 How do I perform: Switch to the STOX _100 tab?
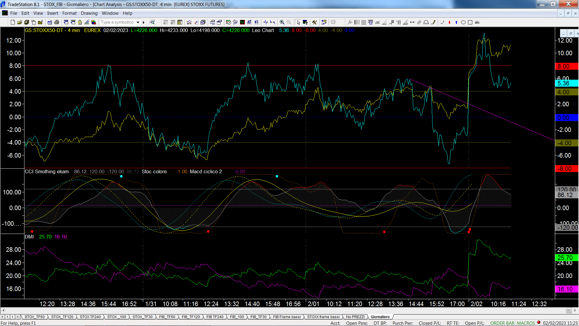click(x=116, y=317)
